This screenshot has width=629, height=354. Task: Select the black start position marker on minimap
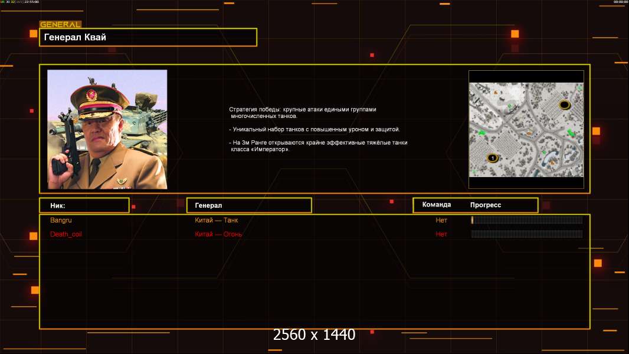[565, 105]
